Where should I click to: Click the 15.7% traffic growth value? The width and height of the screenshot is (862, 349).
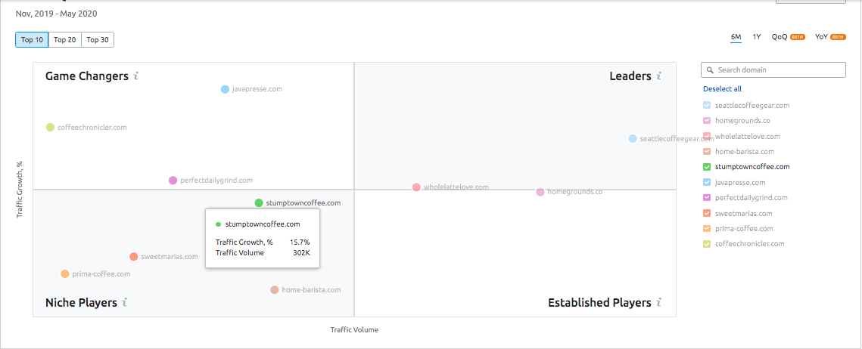(300, 242)
